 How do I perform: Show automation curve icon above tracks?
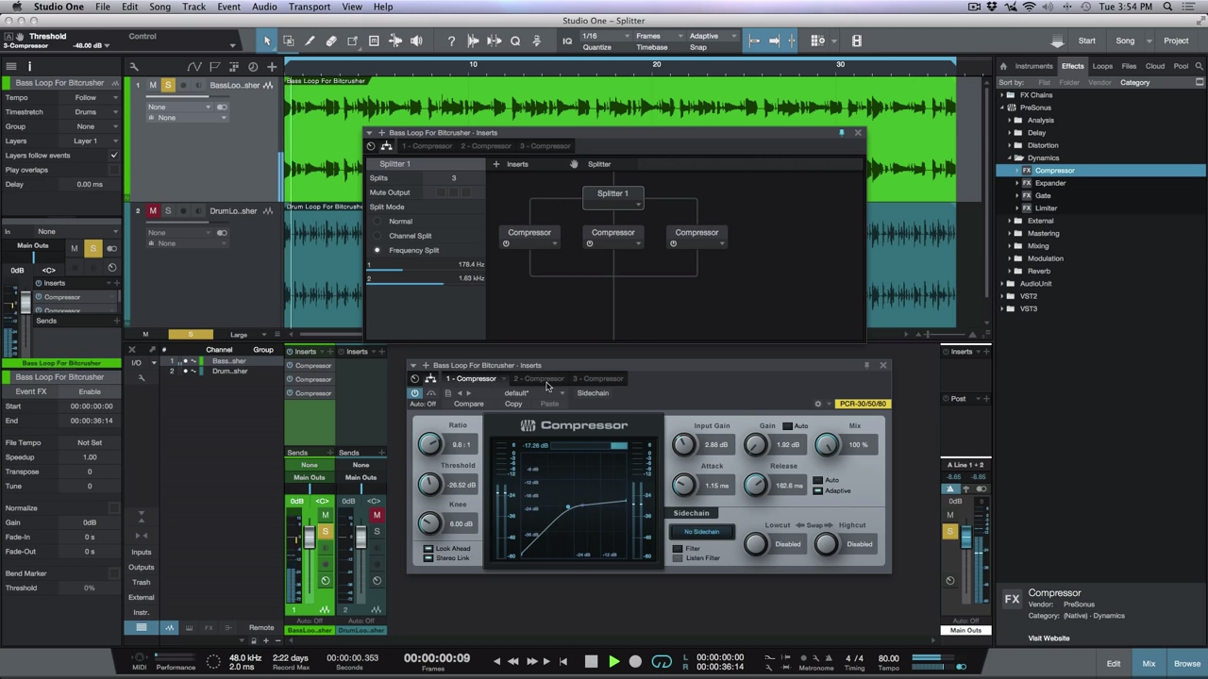click(194, 66)
